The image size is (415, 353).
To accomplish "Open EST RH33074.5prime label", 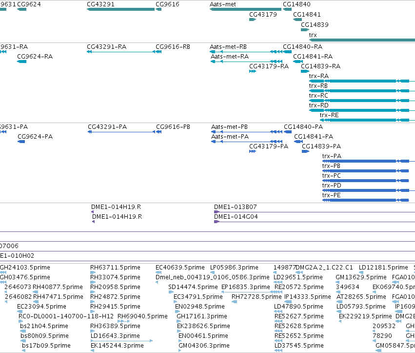I will click(115, 277).
